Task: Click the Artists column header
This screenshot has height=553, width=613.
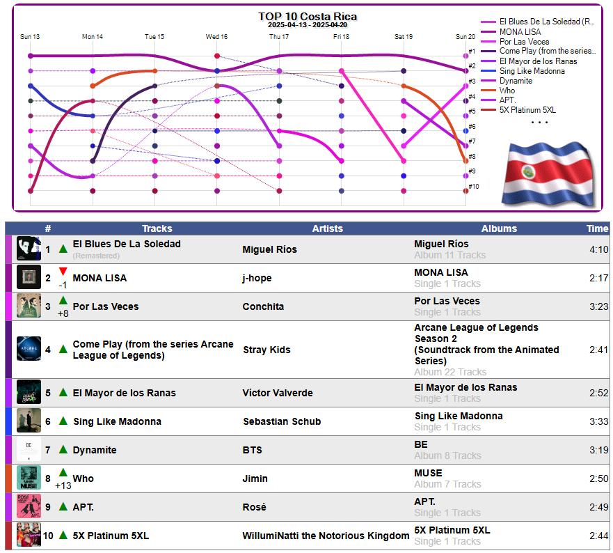Action: 327,228
